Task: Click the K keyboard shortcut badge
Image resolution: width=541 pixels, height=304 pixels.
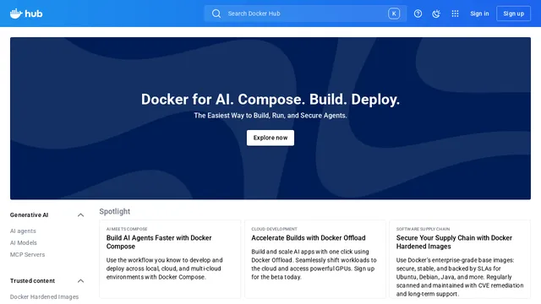Action: point(394,14)
